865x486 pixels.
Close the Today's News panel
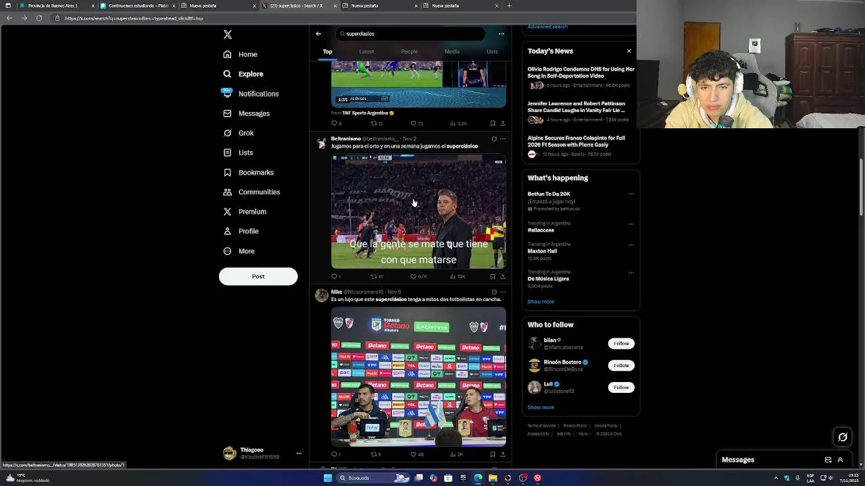tap(629, 51)
